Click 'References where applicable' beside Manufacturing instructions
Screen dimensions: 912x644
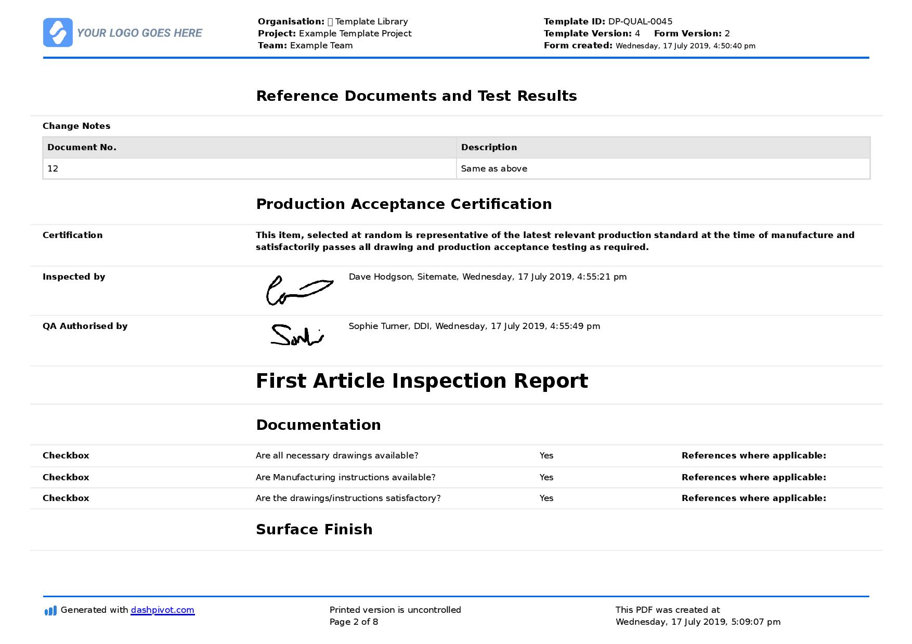753,478
